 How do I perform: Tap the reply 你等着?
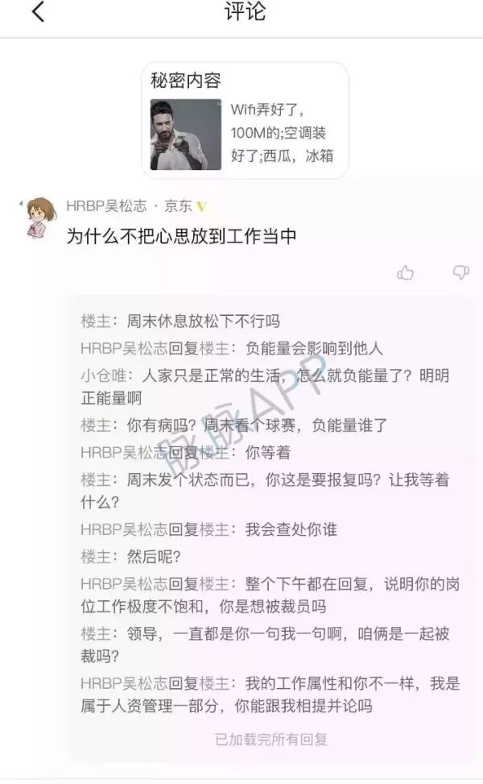point(186,453)
